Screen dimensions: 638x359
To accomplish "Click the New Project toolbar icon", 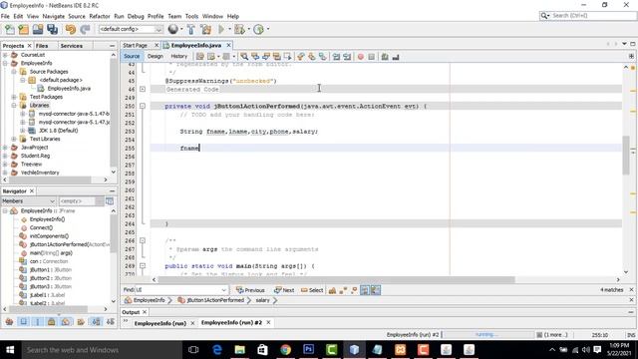I will click(x=24, y=29).
